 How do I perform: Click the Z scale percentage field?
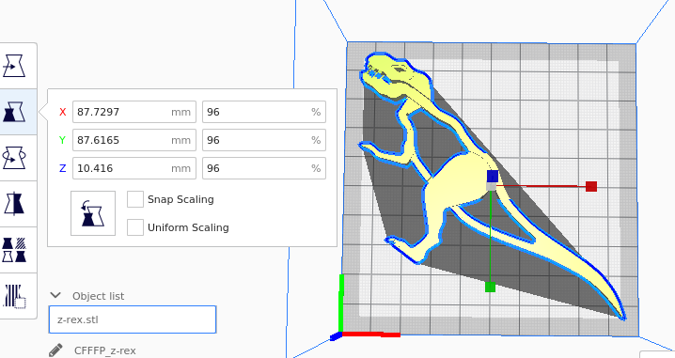tap(264, 168)
